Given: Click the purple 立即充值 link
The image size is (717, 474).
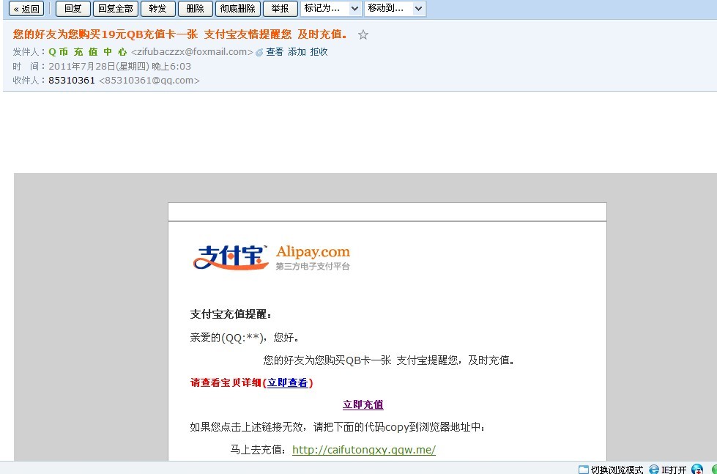Looking at the screenshot, I should 363,405.
